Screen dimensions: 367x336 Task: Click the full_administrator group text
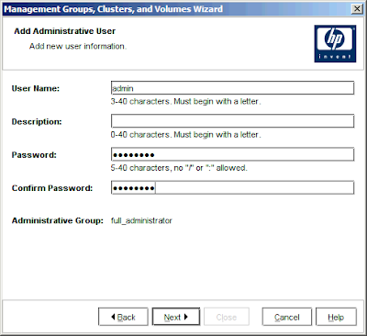point(141,220)
